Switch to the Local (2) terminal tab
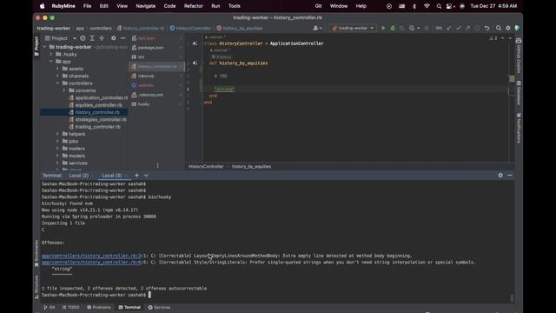 point(79,176)
